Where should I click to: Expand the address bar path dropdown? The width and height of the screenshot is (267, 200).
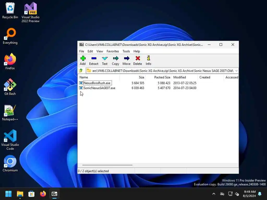pos(236,71)
